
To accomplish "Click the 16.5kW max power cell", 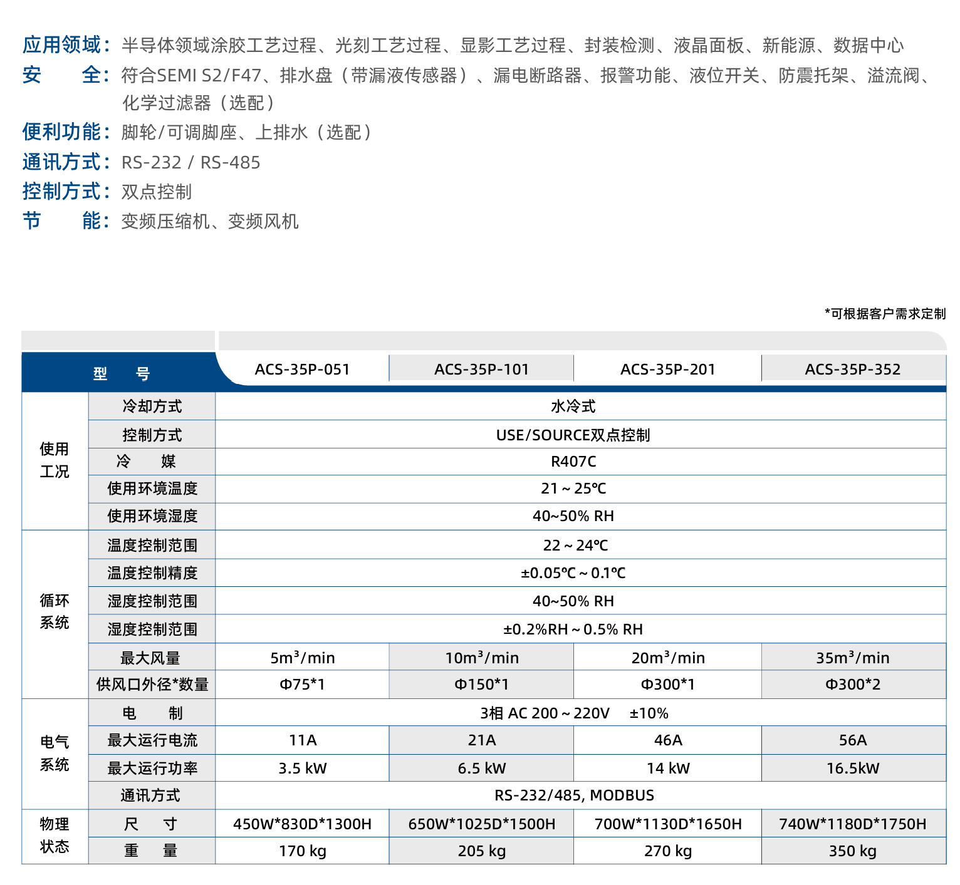I will [852, 769].
